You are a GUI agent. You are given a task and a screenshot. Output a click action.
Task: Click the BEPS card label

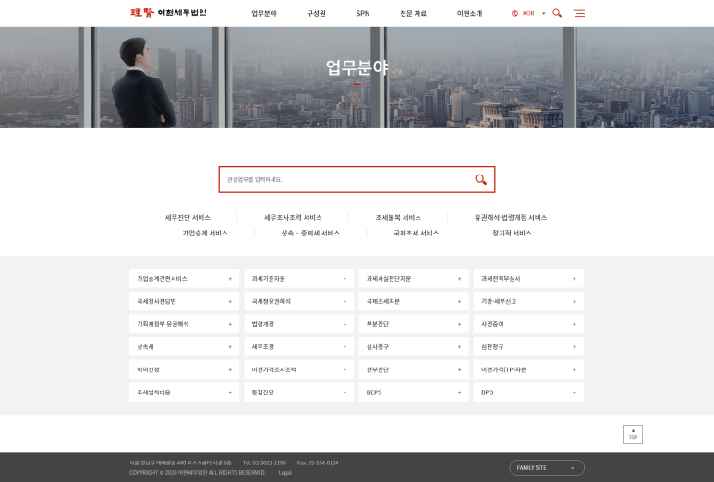[374, 392]
